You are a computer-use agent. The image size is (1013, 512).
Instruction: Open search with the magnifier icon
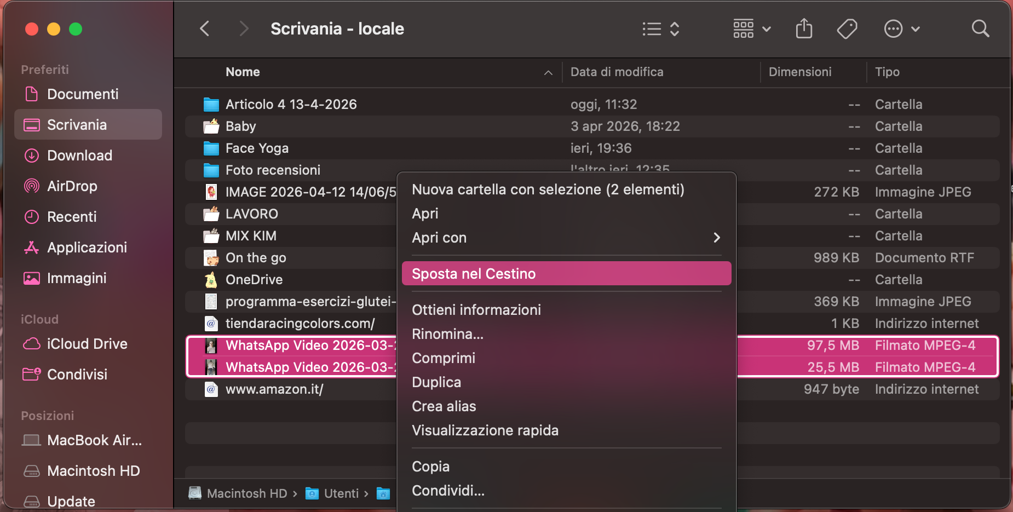(980, 28)
